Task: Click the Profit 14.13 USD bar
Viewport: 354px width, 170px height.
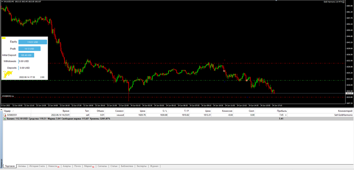Action: (29, 49)
